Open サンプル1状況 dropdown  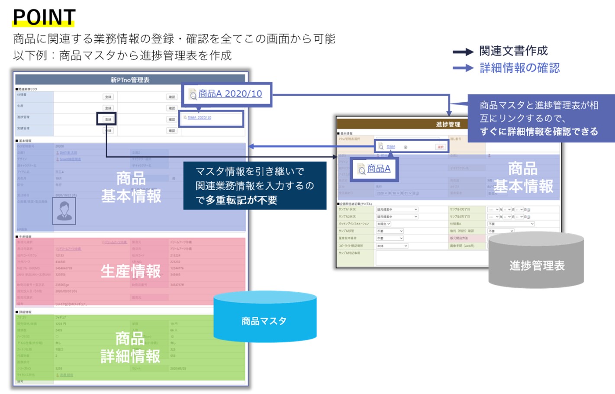[x=397, y=210]
